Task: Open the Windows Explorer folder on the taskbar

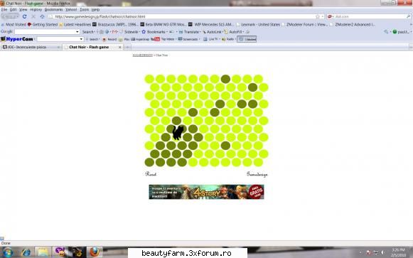Action: (43, 252)
